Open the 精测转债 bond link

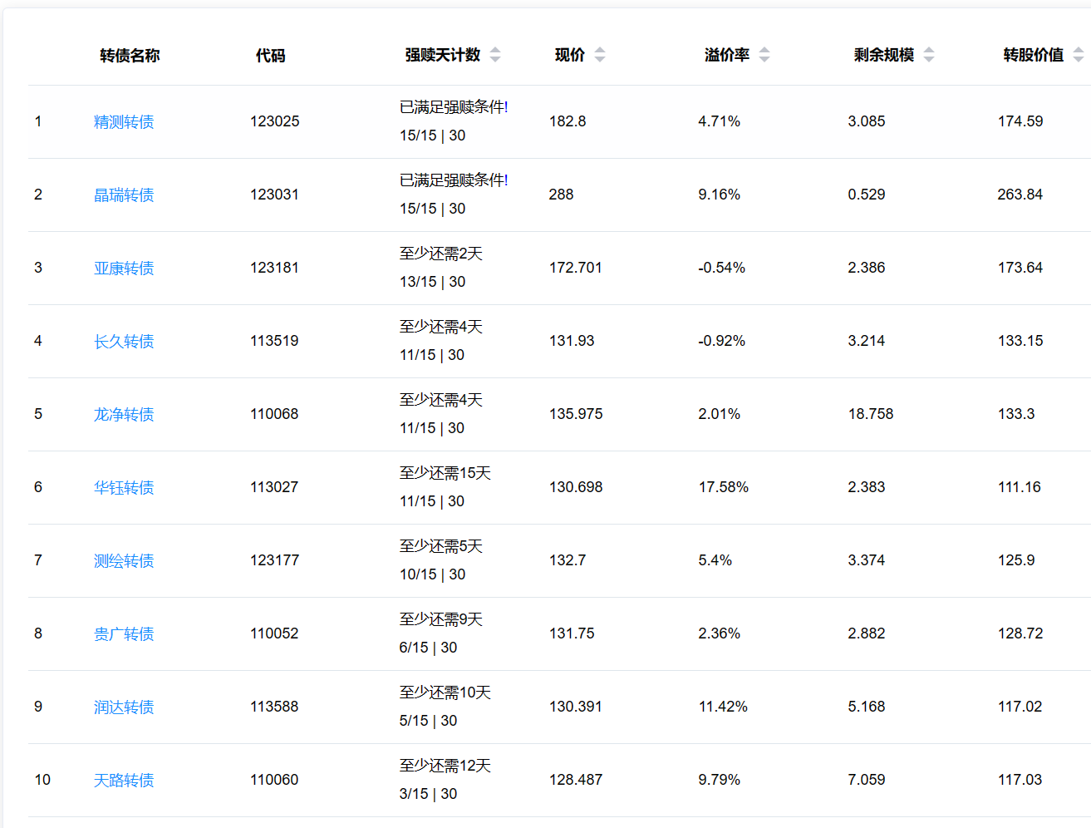124,122
